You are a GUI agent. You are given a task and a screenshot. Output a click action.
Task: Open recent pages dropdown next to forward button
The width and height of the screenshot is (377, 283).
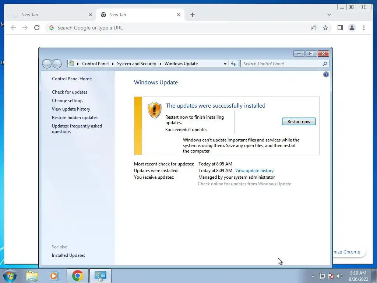64,64
